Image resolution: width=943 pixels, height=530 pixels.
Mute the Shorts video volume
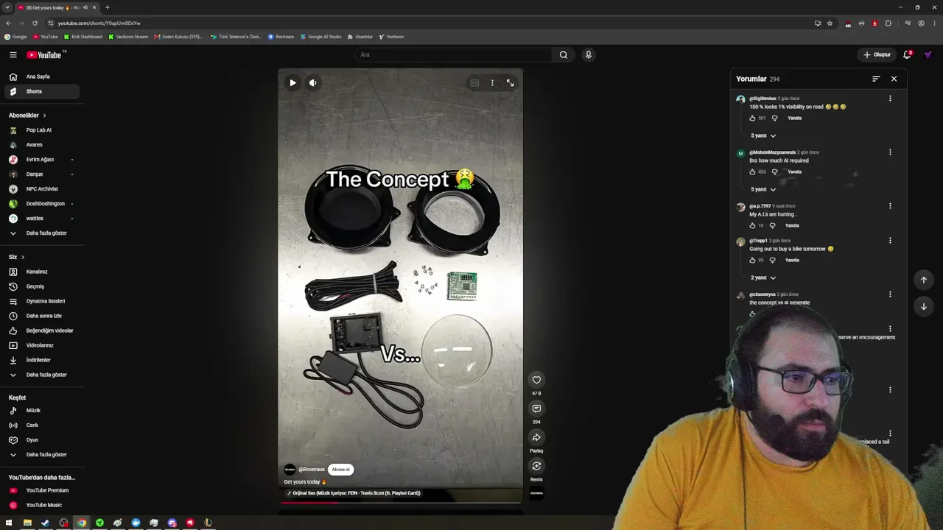click(x=312, y=83)
